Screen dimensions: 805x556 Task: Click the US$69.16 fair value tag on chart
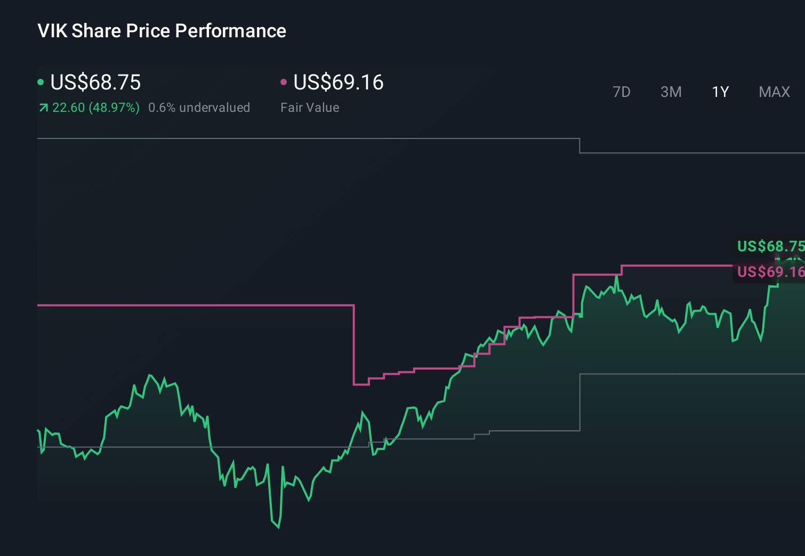(x=770, y=272)
